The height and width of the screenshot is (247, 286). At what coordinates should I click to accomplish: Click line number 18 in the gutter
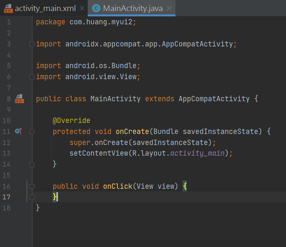[x=6, y=208]
